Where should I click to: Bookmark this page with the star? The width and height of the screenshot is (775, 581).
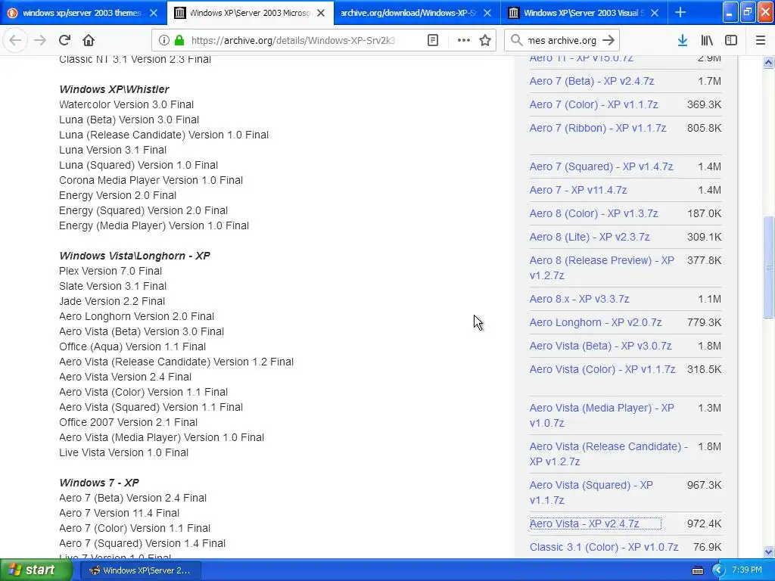[485, 40]
